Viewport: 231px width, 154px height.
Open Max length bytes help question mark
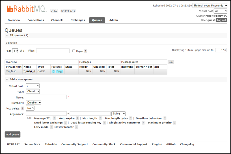pos(131,118)
